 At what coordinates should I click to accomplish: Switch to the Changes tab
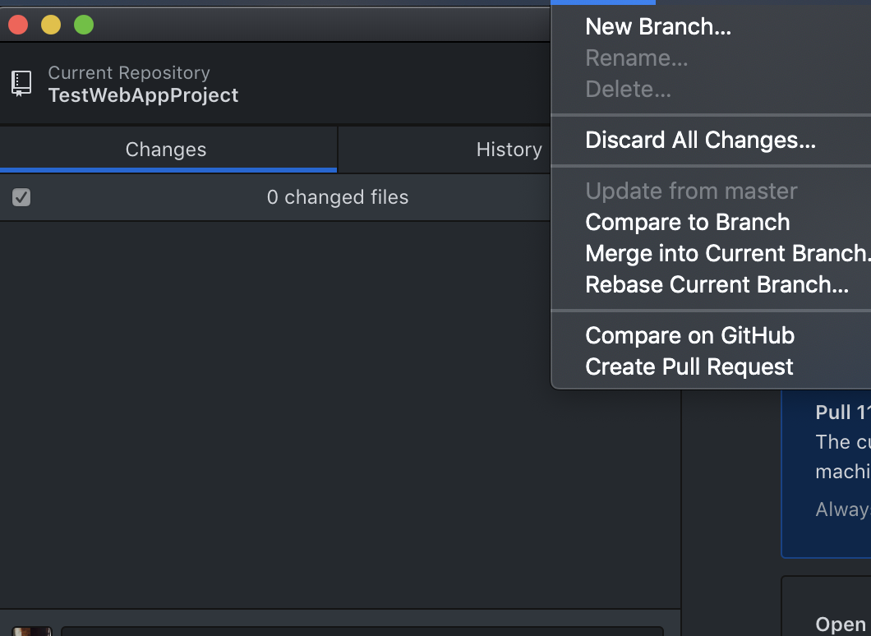click(x=168, y=150)
